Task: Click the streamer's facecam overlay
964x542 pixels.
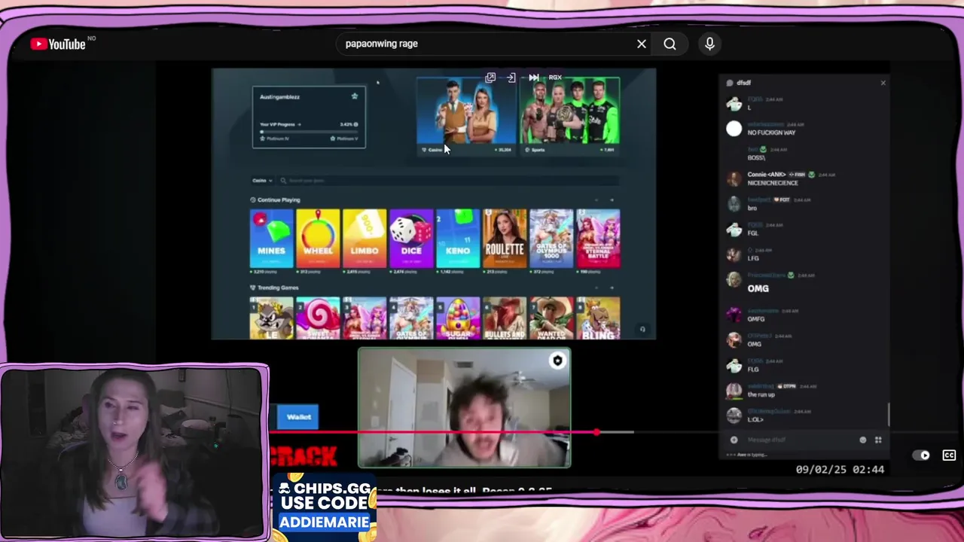Action: pos(134,452)
